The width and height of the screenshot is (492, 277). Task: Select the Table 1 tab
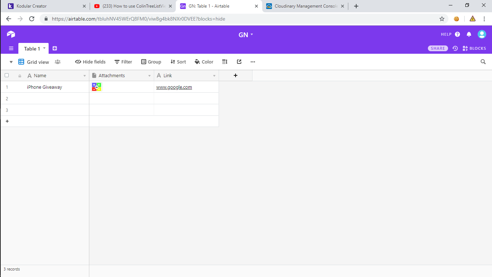point(32,49)
